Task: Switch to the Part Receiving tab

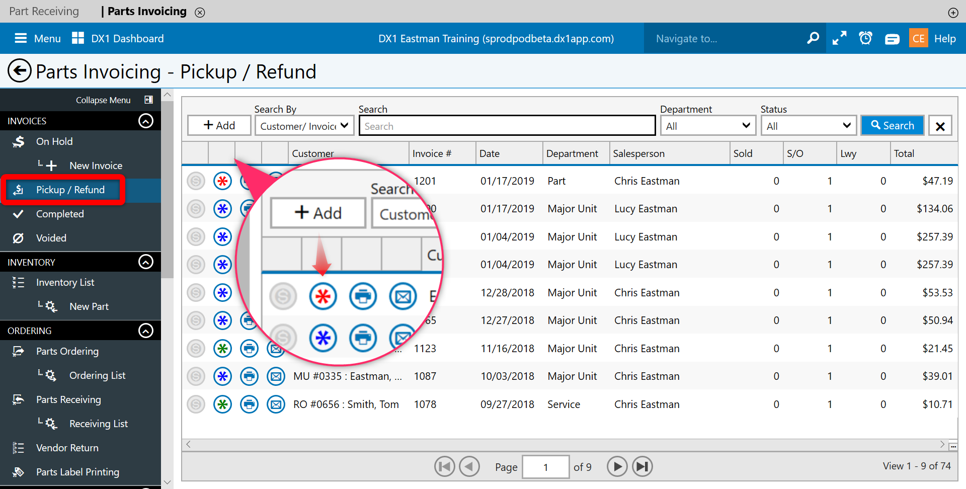Action: (44, 11)
